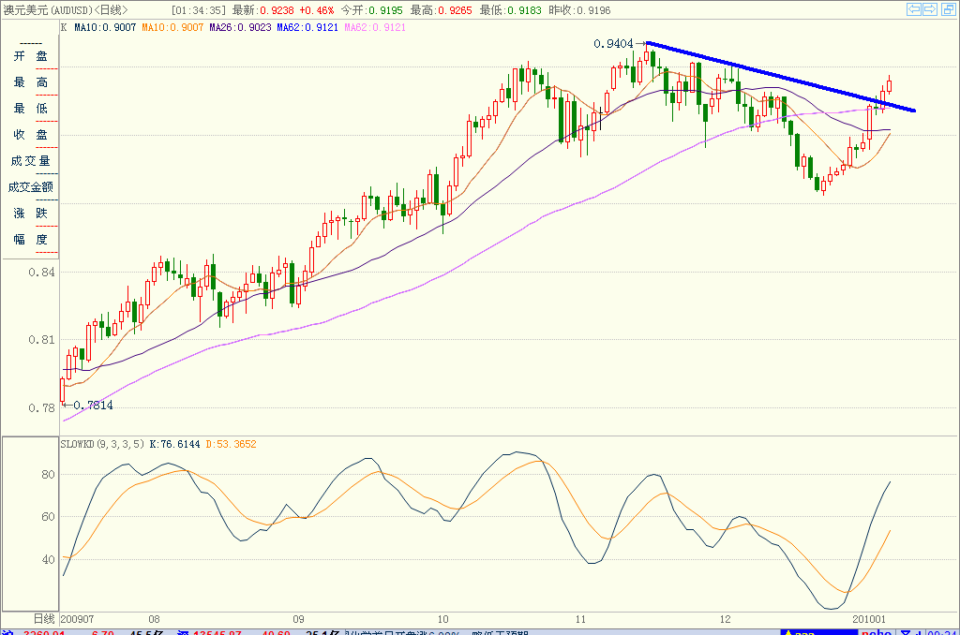Select the blue MA62:0.9121 indicator label
The width and height of the screenshot is (960, 635).
point(307,27)
